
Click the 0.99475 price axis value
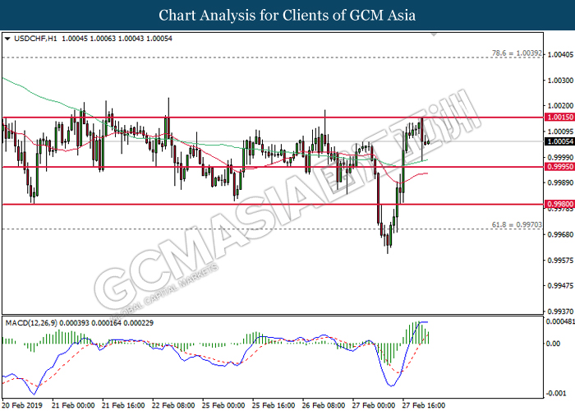point(560,285)
